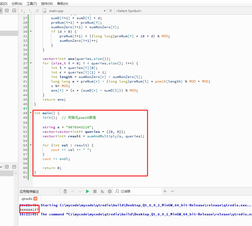This screenshot has height=226, width=252.
Task: Click 'cout << endl;' on line 58
Action: [56, 159]
